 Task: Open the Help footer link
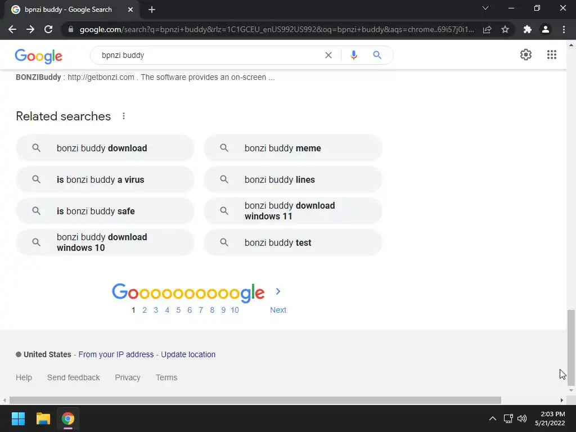[24, 377]
